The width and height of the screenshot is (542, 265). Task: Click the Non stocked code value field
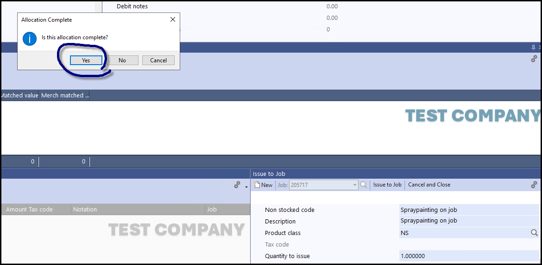coord(468,210)
